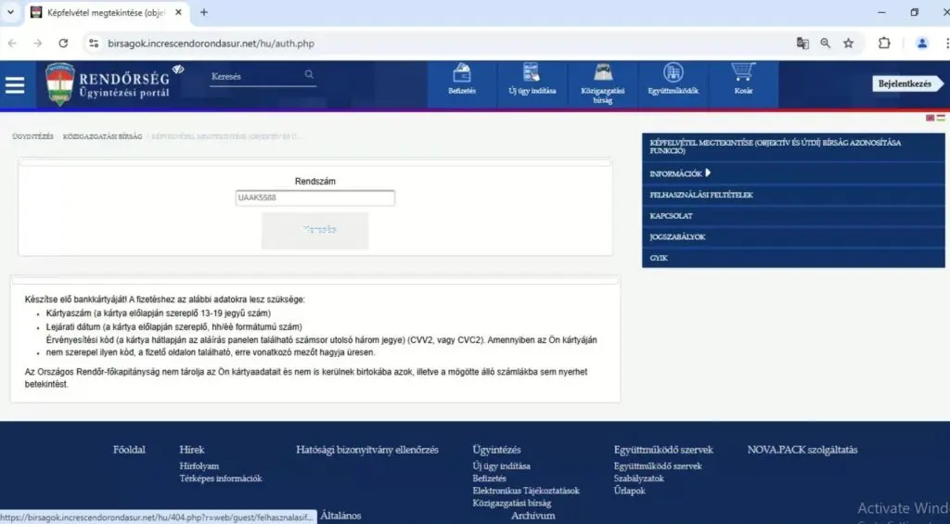Click the Keresés button under Rendszám

coord(315,230)
